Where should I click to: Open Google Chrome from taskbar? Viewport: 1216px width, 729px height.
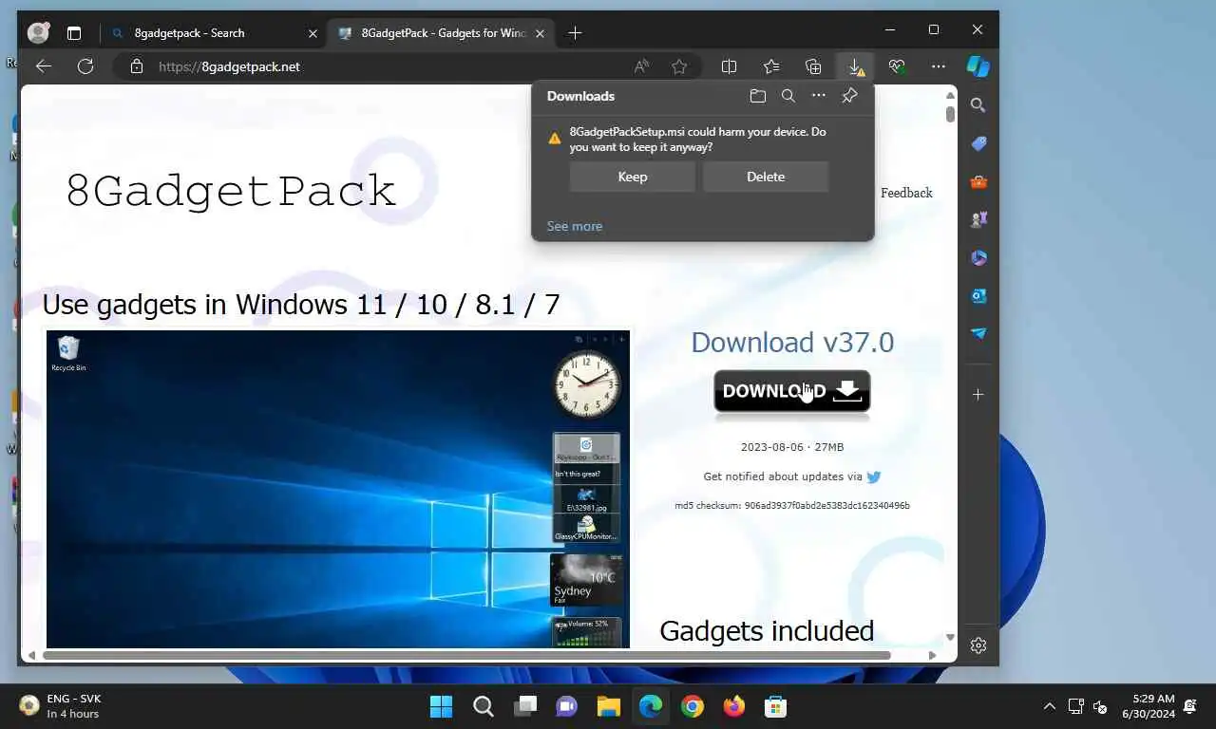click(x=692, y=706)
